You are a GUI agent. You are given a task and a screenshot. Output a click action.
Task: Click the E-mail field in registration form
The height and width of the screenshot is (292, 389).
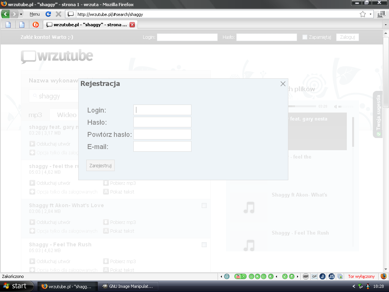(162, 146)
